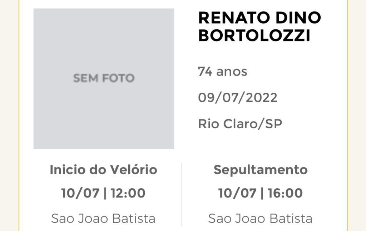This screenshot has height=231, width=366.
Task: Click Sao Joao Batista under Velório
Action: point(103,219)
